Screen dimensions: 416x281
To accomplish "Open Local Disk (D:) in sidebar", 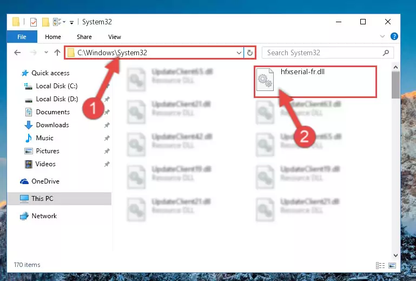I will pos(51,99).
